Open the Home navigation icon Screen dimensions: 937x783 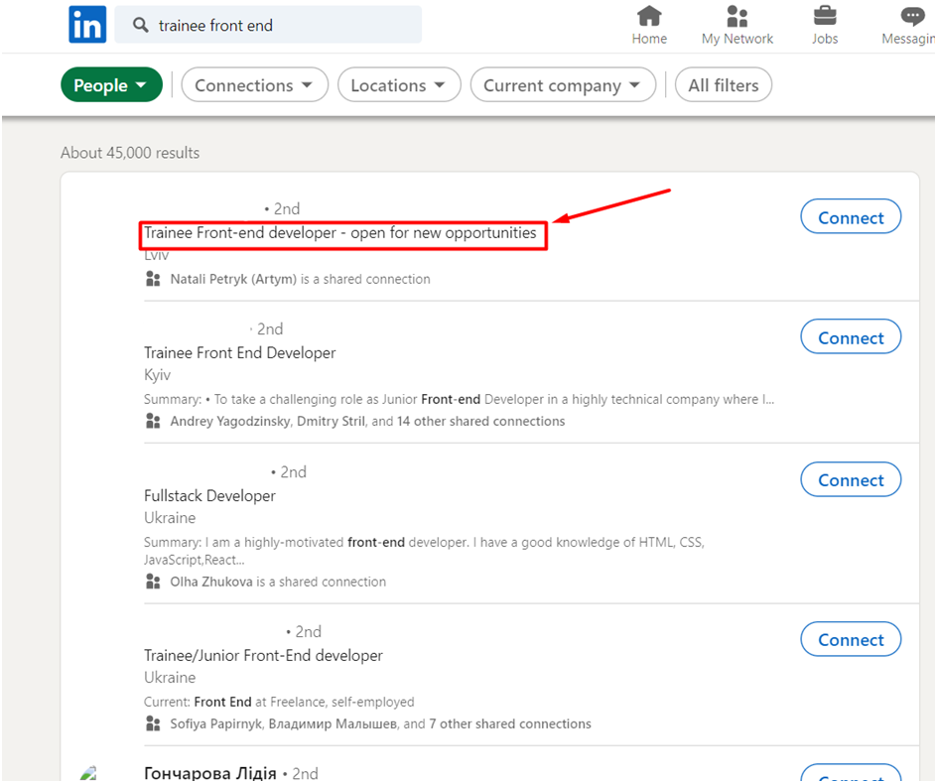coord(649,17)
